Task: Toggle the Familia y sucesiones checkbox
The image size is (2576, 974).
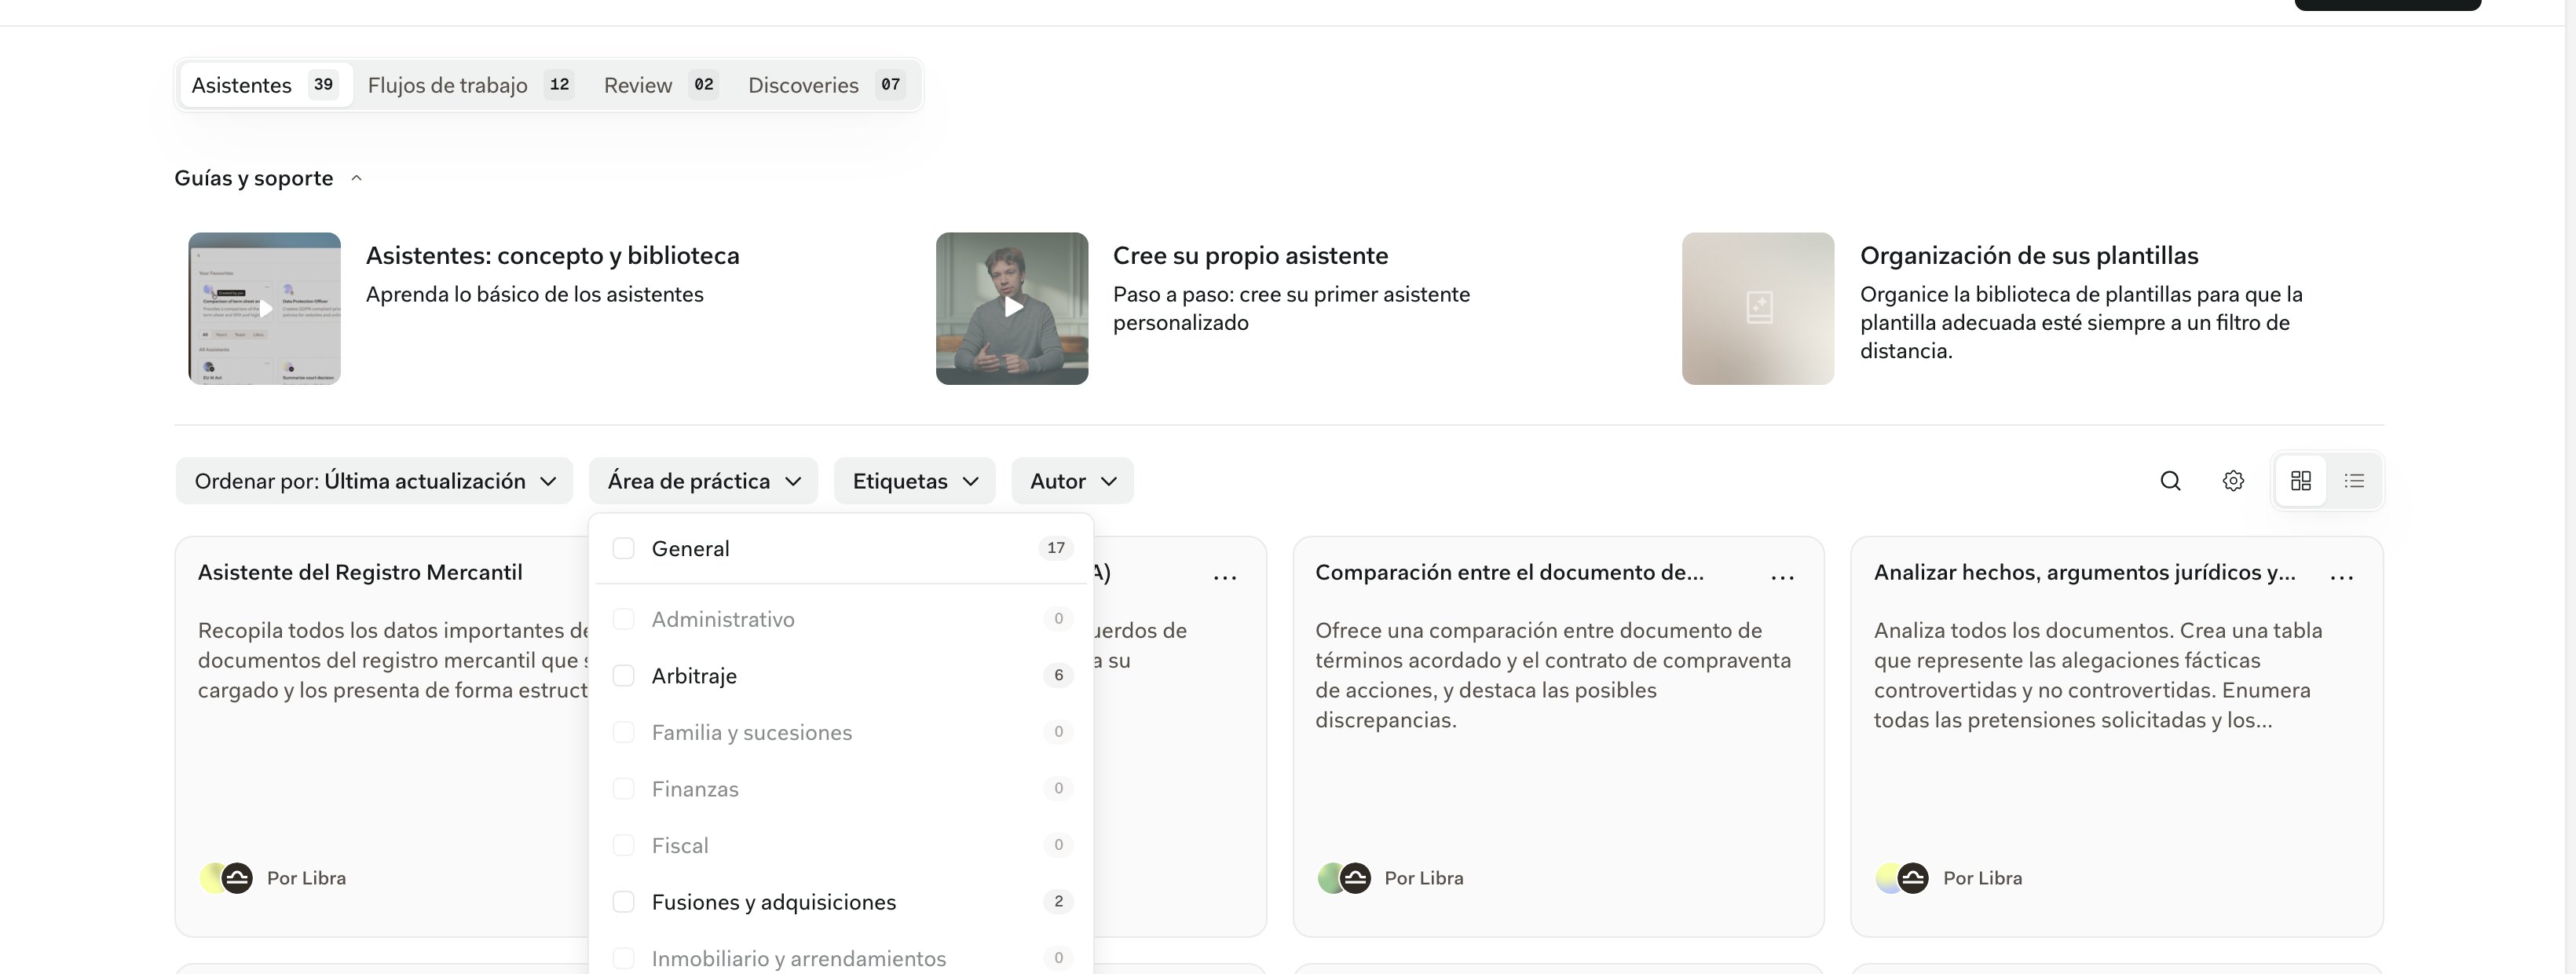Action: [x=623, y=732]
